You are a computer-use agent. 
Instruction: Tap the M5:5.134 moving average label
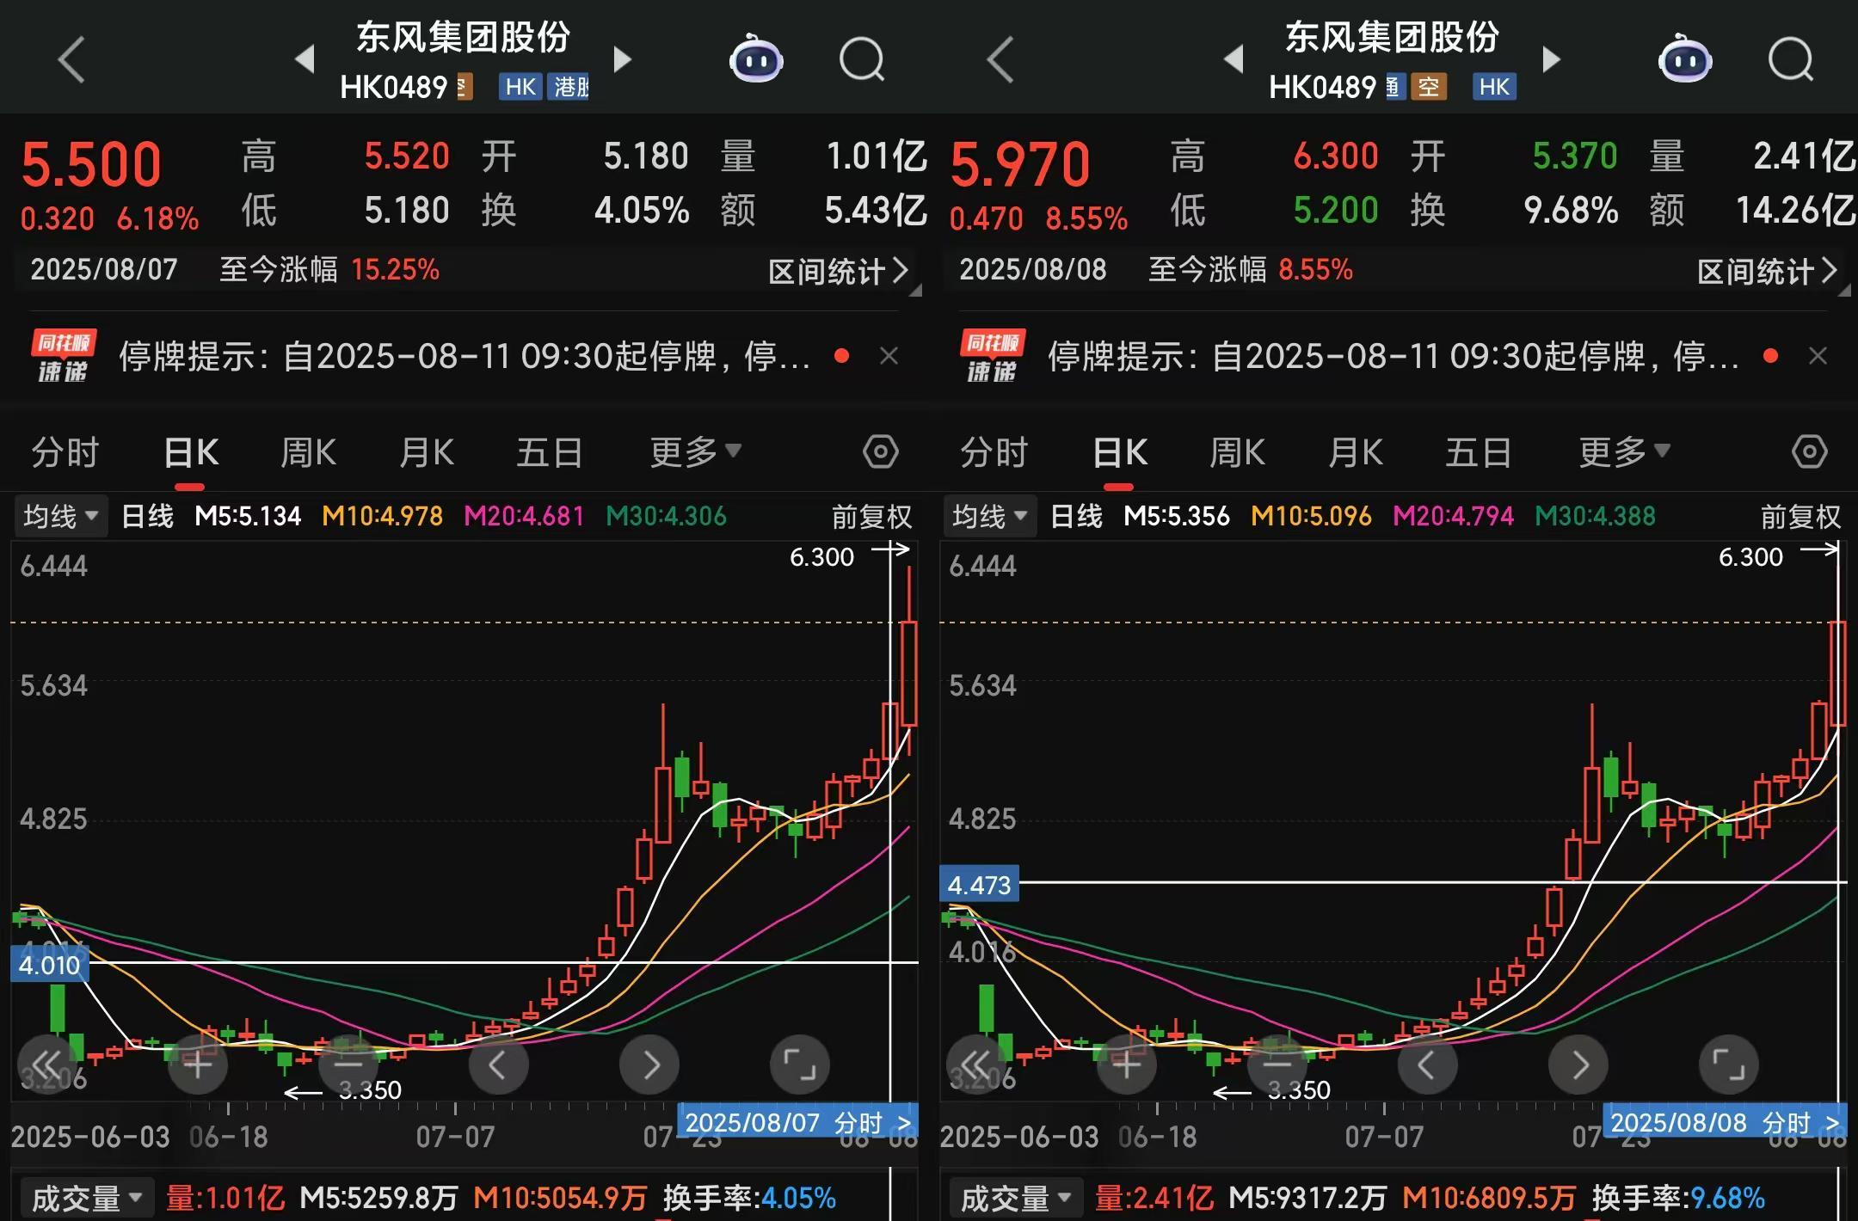click(x=248, y=516)
